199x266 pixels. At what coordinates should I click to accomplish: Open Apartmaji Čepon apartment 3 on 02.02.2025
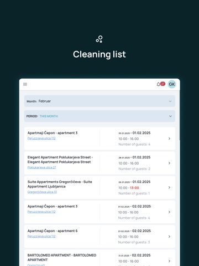click(x=99, y=212)
